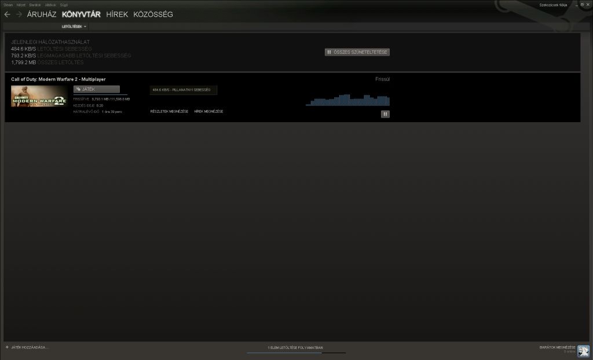
Task: Click the bottom download progress bar
Action: (296, 353)
